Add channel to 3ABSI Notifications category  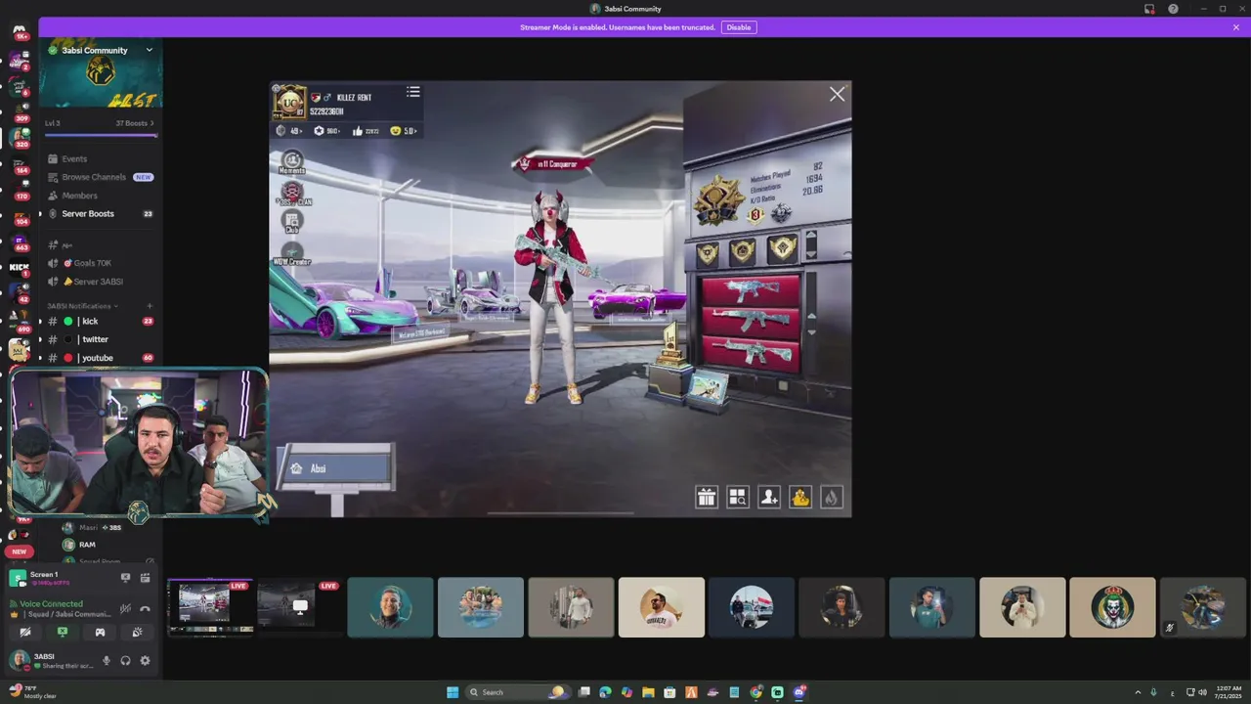pyautogui.click(x=150, y=306)
